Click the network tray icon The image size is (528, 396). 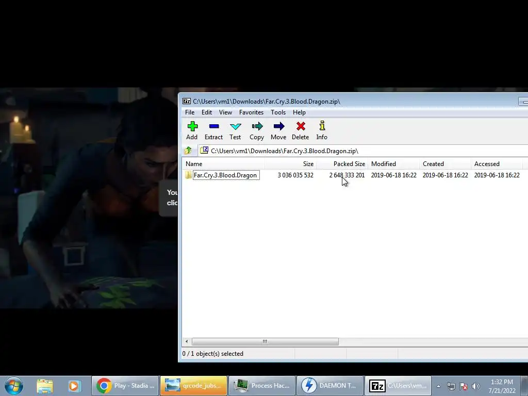pyautogui.click(x=451, y=386)
